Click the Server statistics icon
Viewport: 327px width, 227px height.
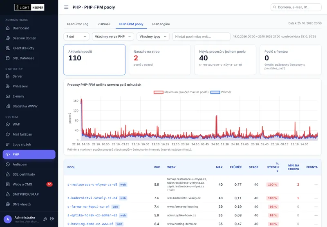point(8,76)
